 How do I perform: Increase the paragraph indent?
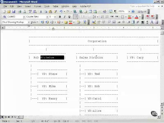[x=117, y=17]
